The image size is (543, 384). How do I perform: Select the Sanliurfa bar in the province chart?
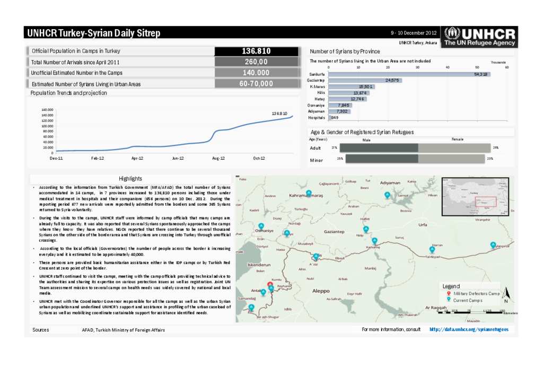tap(408, 74)
